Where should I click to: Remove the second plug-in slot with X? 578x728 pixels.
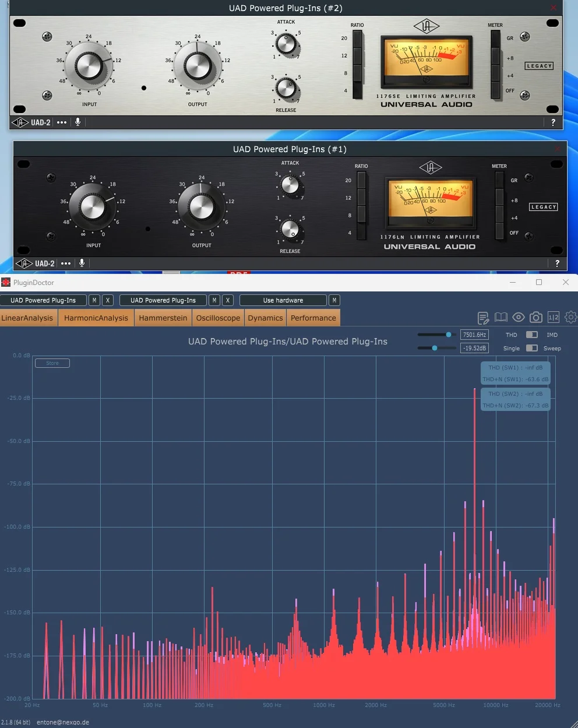(x=228, y=300)
